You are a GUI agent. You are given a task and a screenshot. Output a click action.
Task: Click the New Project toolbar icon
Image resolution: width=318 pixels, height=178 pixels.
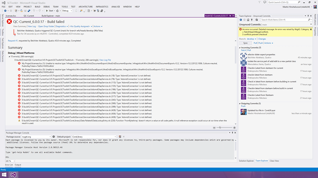(16, 11)
